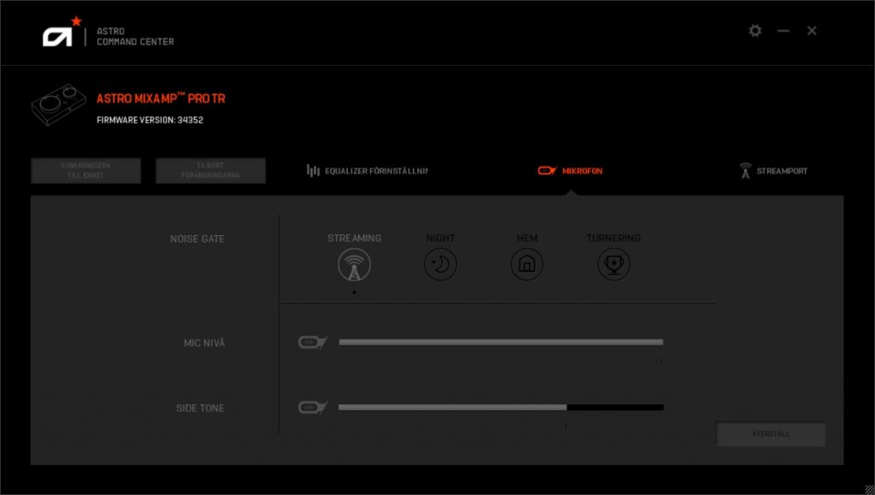This screenshot has width=875, height=495.
Task: Select the Night noise gate moon icon
Action: 440,264
